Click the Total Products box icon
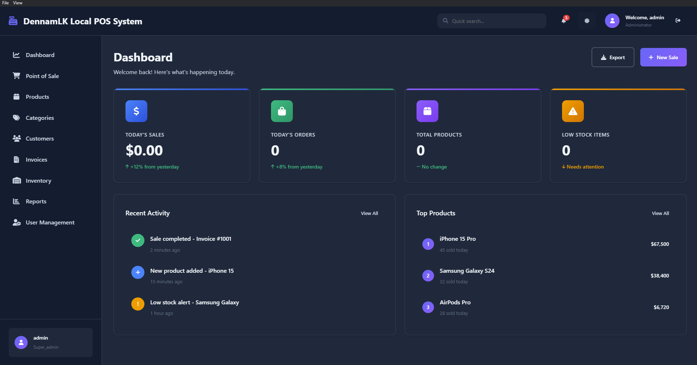This screenshot has height=365, width=697. click(427, 111)
